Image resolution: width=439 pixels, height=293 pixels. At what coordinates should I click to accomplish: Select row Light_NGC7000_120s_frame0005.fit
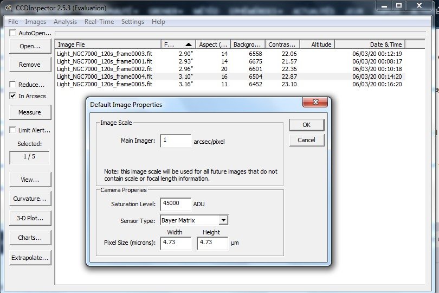[230, 84]
